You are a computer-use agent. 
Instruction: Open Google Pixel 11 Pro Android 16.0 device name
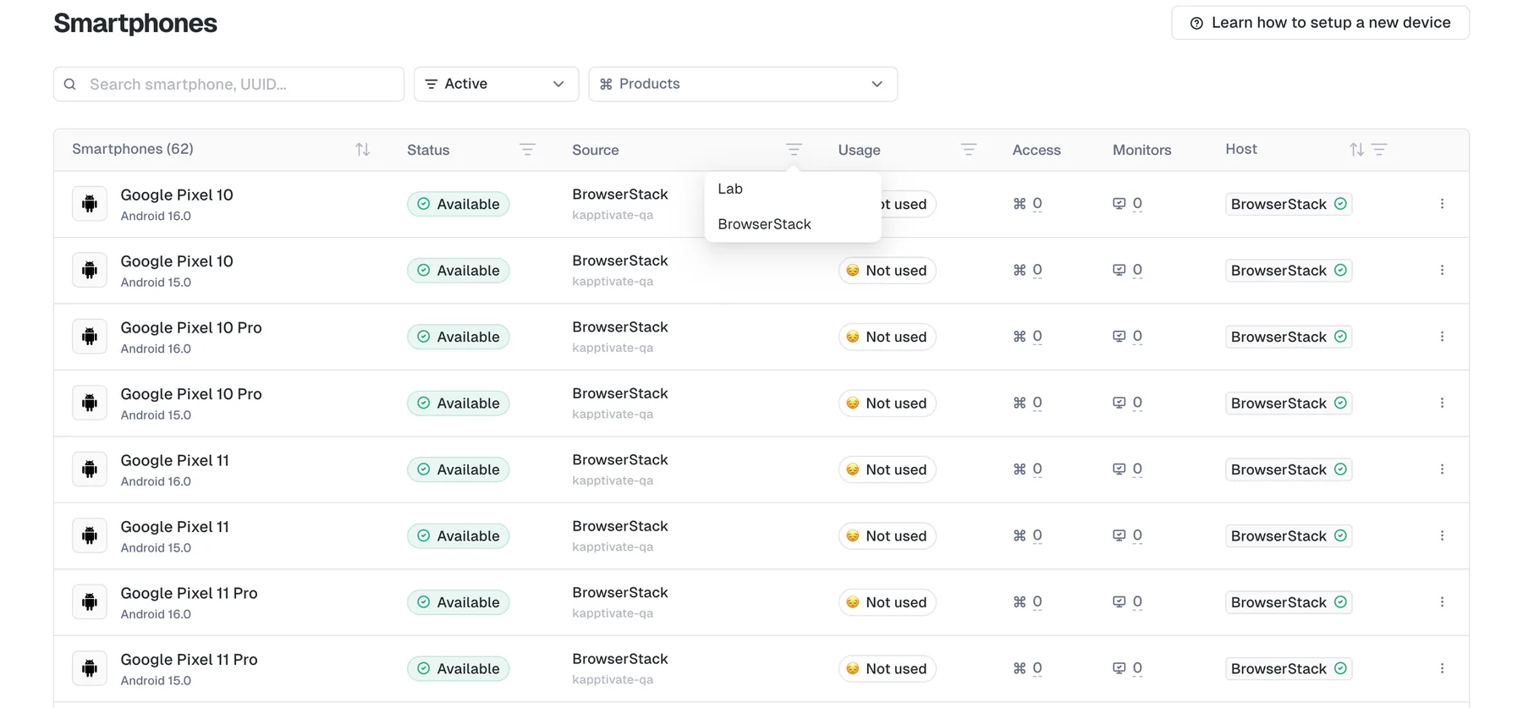point(190,593)
